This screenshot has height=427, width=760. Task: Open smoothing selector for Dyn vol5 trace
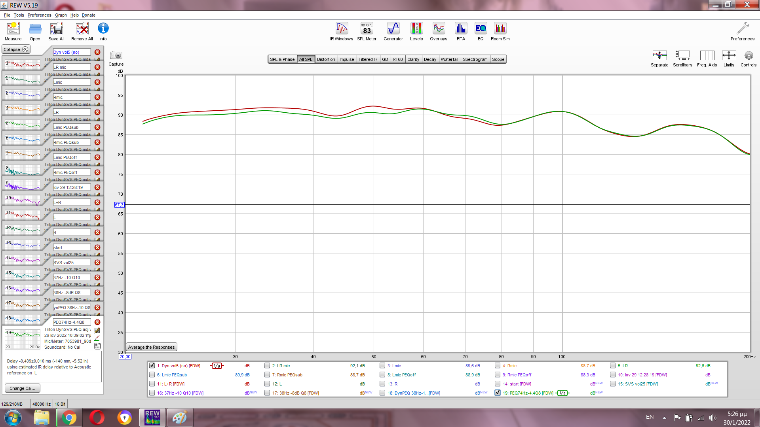point(217,366)
